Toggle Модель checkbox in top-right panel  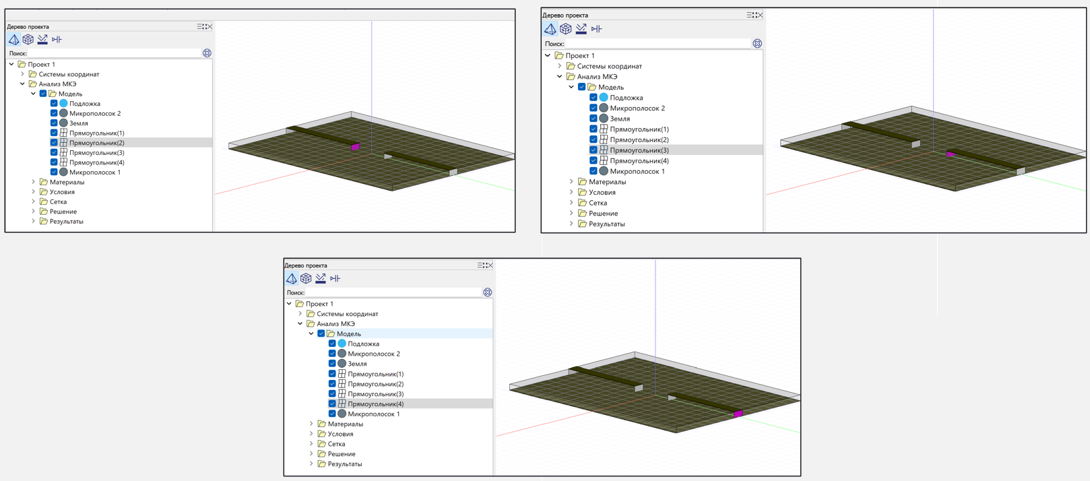pyautogui.click(x=582, y=87)
